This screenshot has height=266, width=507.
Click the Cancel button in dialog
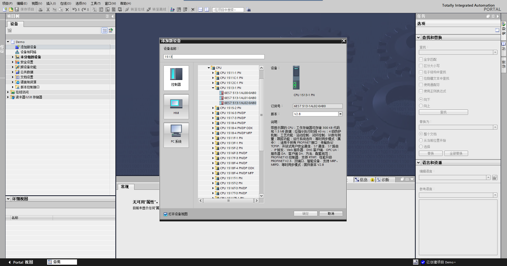point(331,213)
